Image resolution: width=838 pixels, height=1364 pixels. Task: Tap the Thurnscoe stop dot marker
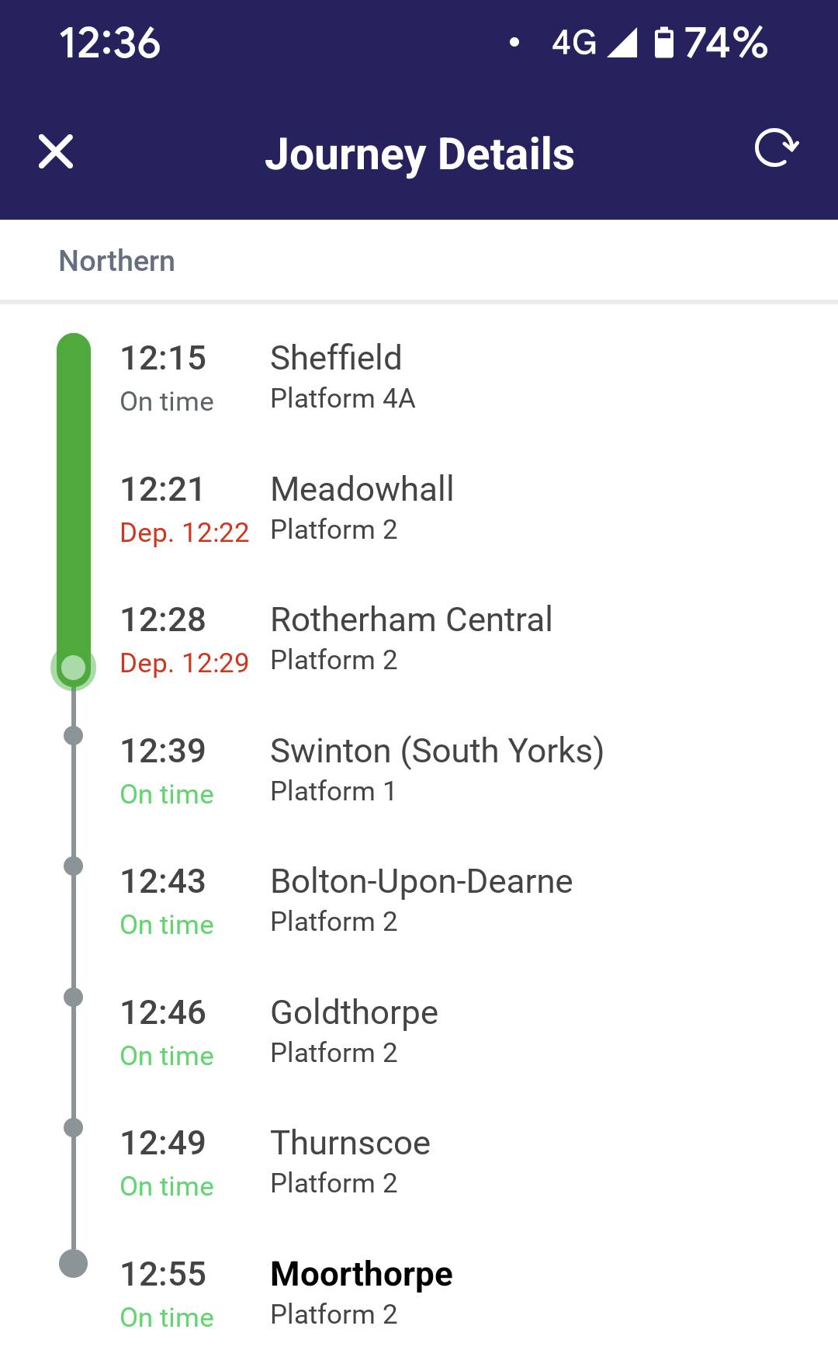[x=73, y=1127]
